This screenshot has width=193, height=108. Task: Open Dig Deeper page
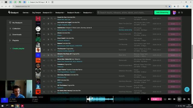[36, 13]
